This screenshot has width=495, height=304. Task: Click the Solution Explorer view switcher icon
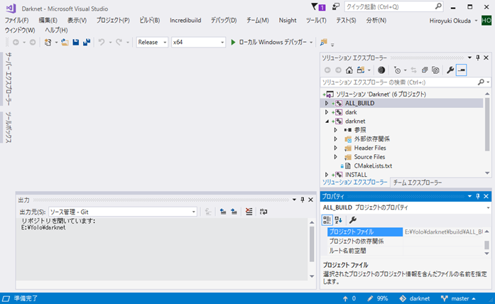(x=361, y=70)
